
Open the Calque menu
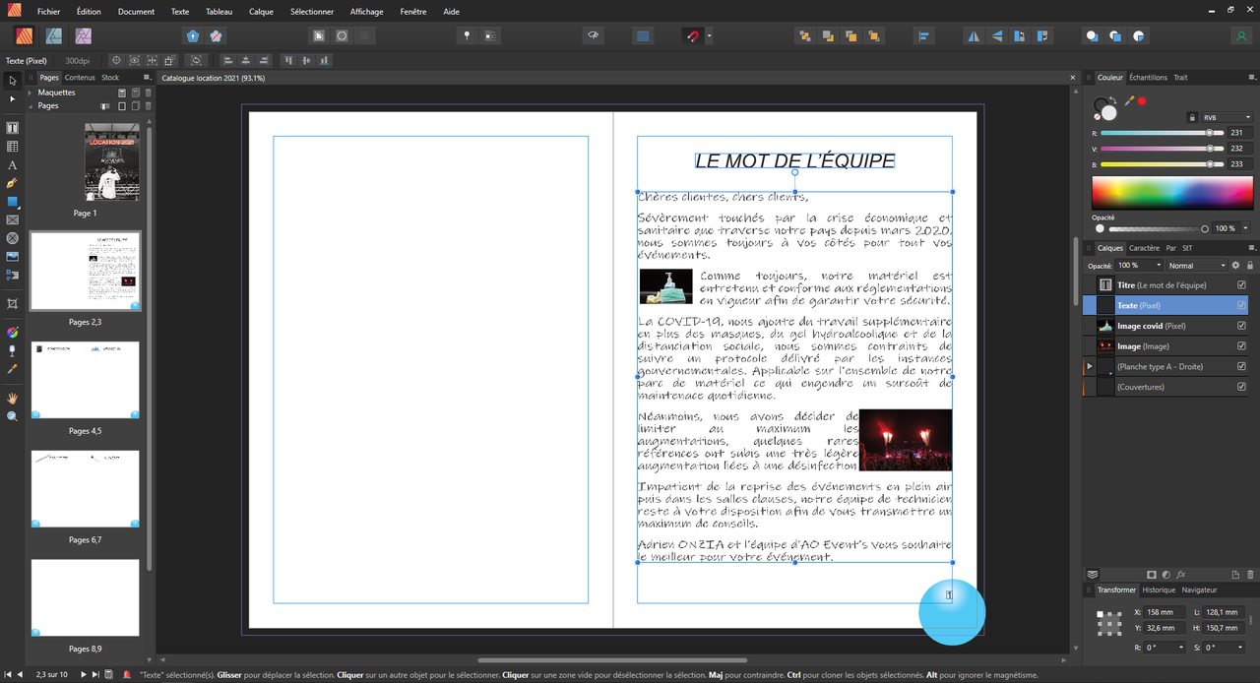pos(261,12)
